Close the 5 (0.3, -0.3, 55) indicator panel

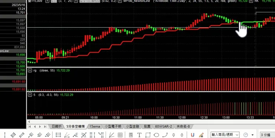[30, 95]
